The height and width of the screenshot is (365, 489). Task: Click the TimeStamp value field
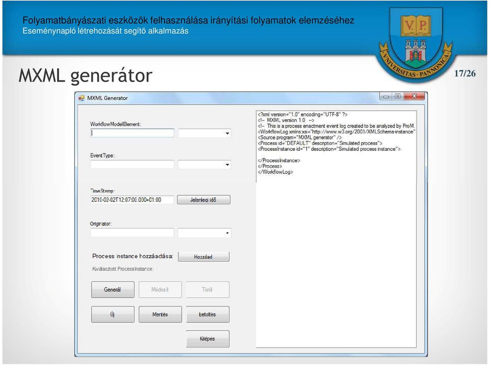132,200
